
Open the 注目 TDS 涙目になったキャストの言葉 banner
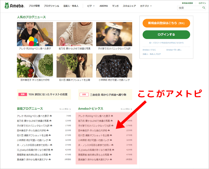(x=44, y=95)
